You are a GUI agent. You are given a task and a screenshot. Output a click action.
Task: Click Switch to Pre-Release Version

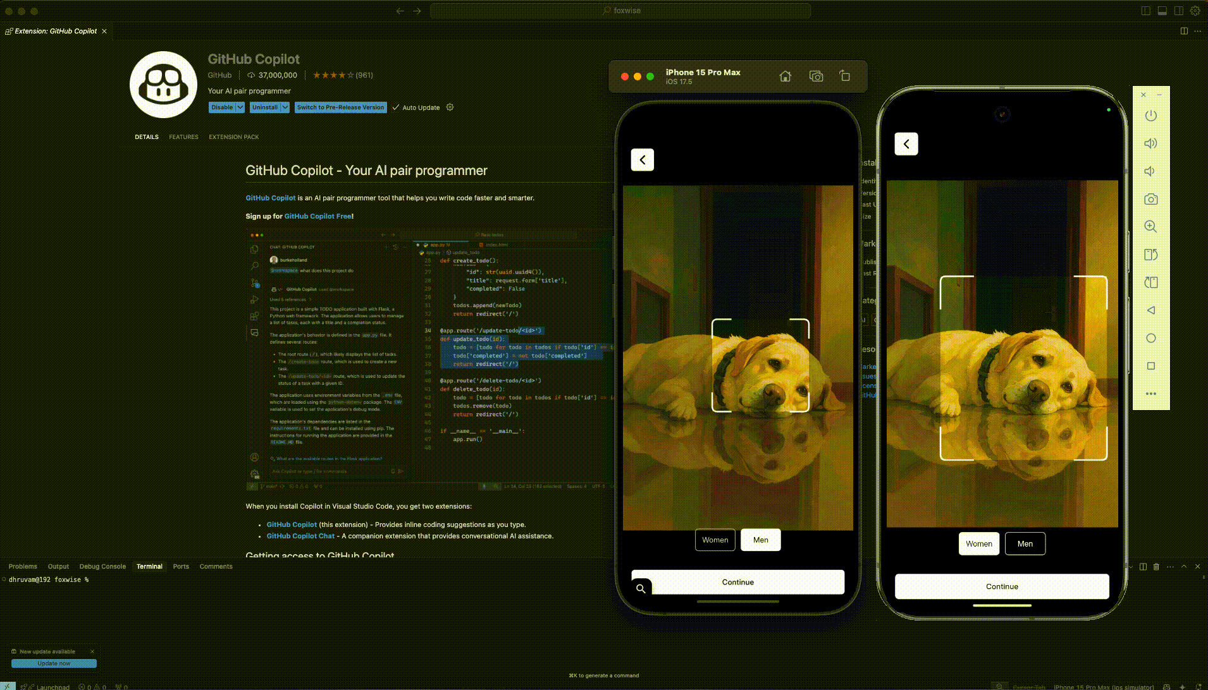pyautogui.click(x=340, y=107)
